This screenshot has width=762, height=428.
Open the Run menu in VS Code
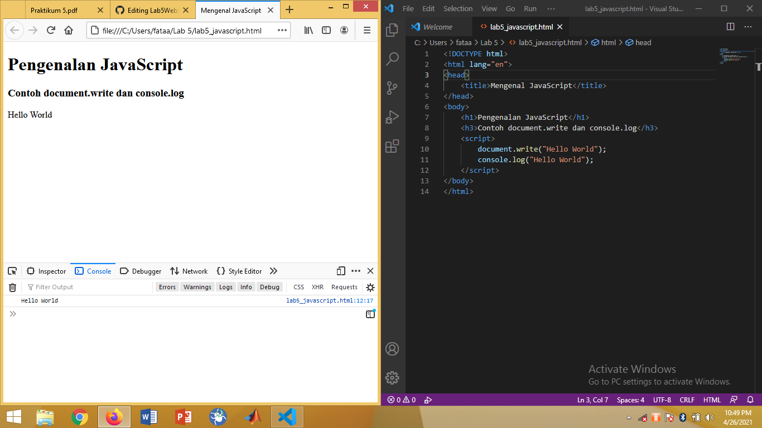click(530, 8)
